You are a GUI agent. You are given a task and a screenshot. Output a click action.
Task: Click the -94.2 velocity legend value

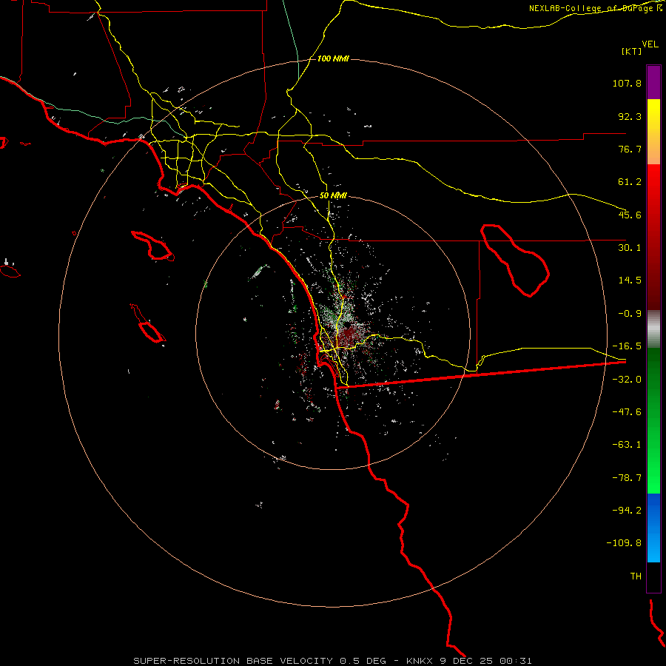tap(627, 511)
